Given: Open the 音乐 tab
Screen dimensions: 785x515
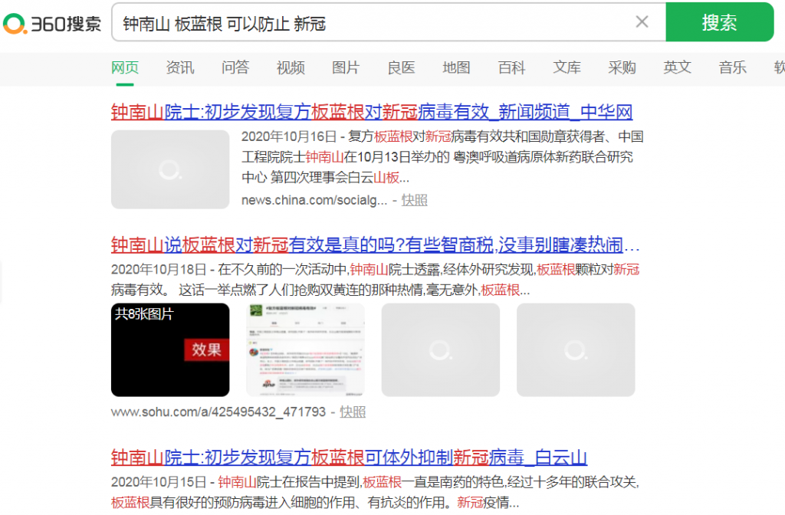Looking at the screenshot, I should [732, 67].
